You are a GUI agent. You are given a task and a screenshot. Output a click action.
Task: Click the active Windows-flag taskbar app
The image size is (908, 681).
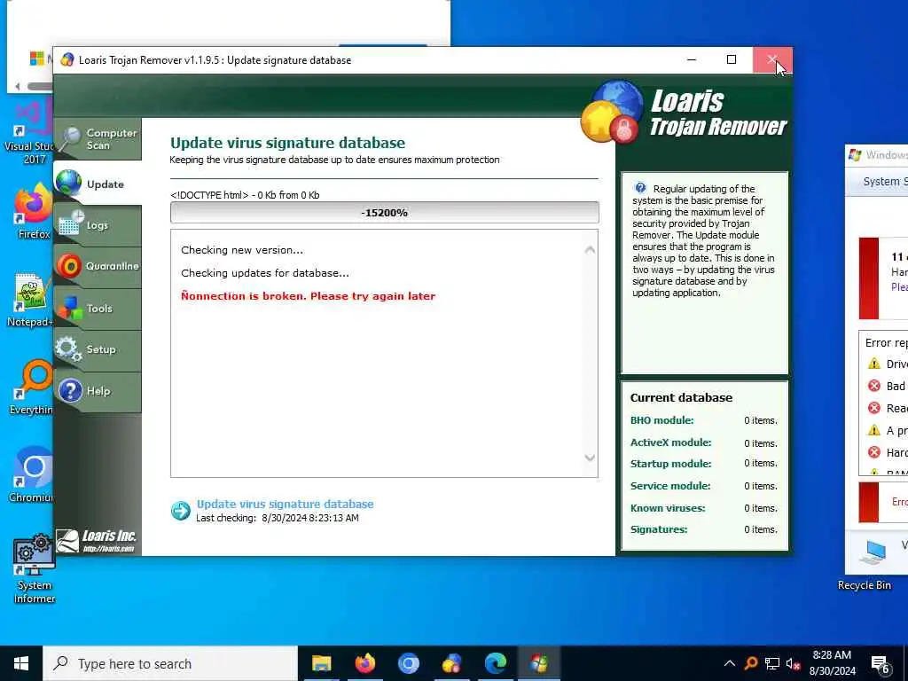point(538,663)
